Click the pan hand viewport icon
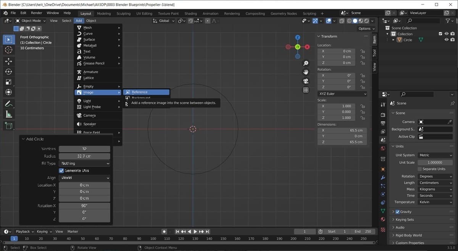Screen dimensions: 458x251 click(x=306, y=72)
